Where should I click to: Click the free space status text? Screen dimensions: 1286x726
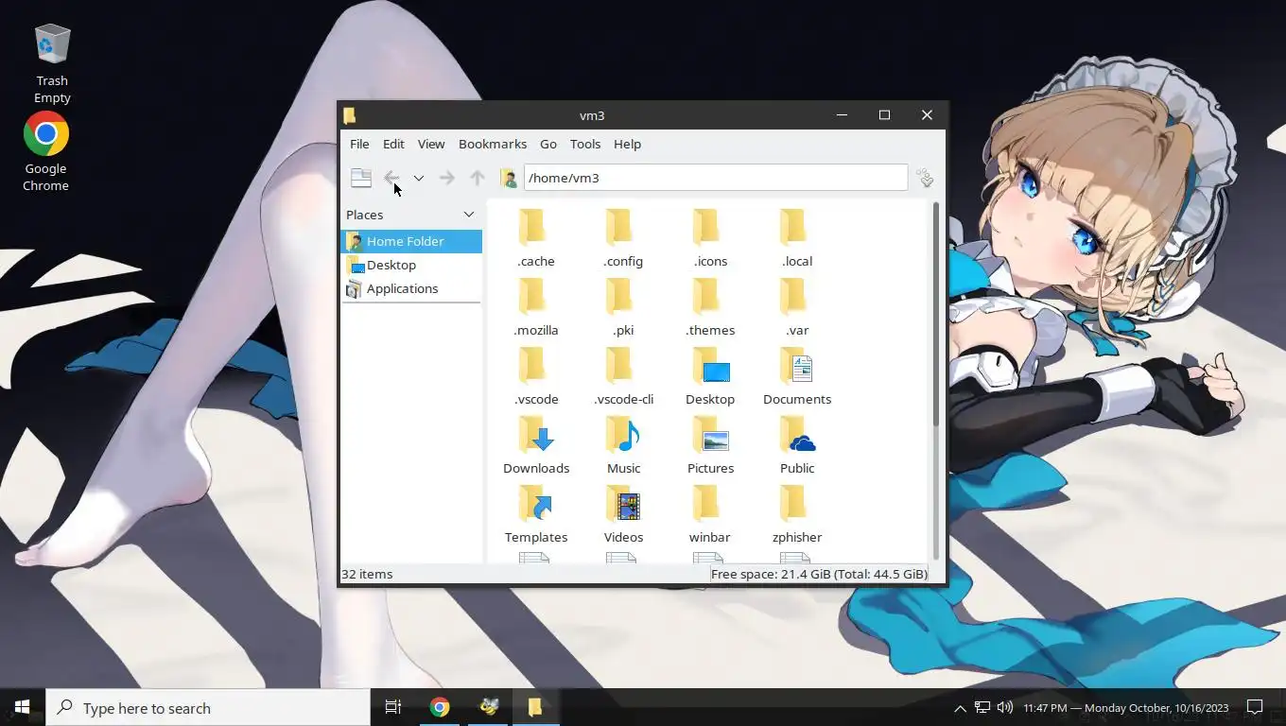click(819, 574)
